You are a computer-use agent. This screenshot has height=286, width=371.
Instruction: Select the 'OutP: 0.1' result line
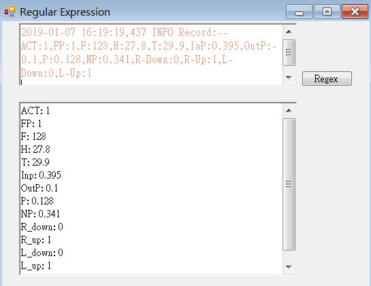click(39, 188)
